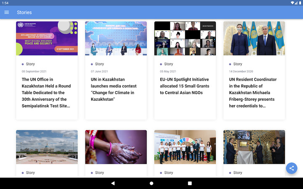Read the Michaela Friberg-Storey credentials story

tap(253, 92)
